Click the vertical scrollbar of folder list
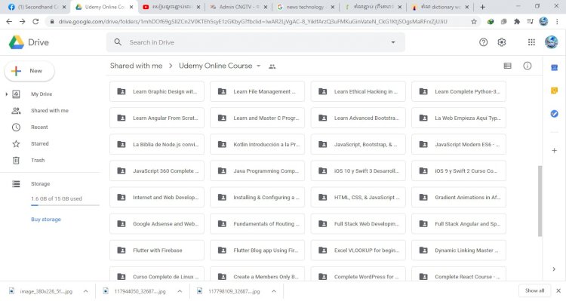 (x=540, y=201)
